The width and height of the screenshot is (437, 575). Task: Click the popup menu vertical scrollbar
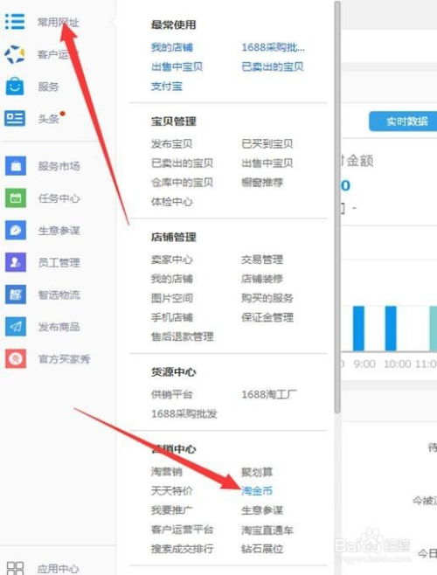pos(337,207)
